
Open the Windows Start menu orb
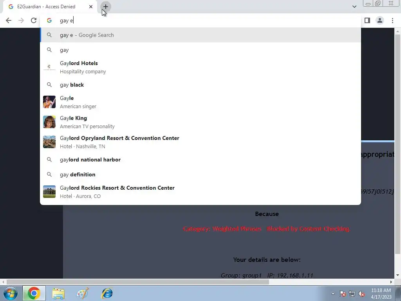[10, 293]
